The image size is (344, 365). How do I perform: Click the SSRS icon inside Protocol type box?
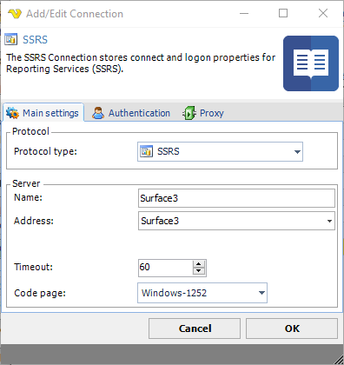pos(146,151)
